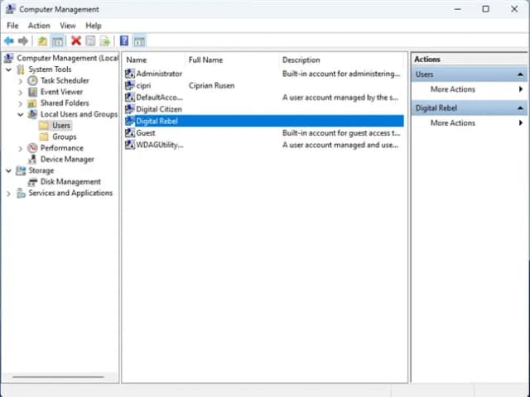The width and height of the screenshot is (530, 397).
Task: Click the red Delete icon in toolbar
Action: (76, 41)
